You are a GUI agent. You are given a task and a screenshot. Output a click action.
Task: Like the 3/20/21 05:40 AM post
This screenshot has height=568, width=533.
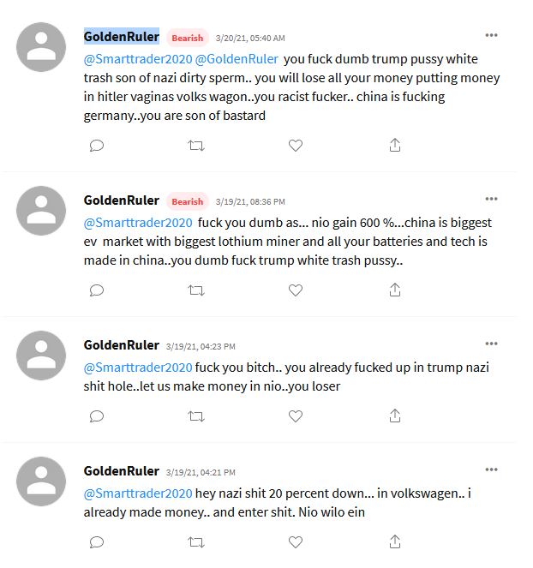coord(296,146)
